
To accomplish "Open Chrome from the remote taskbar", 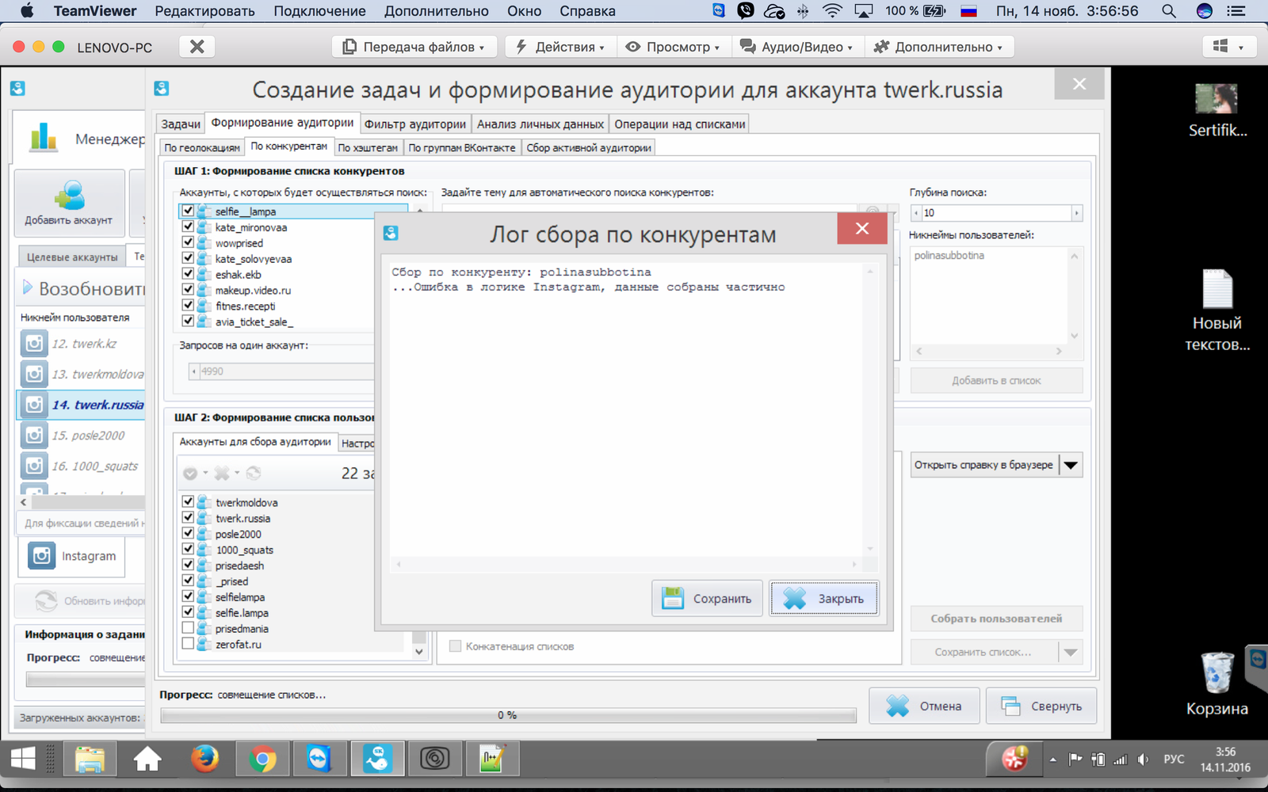I will click(x=262, y=759).
